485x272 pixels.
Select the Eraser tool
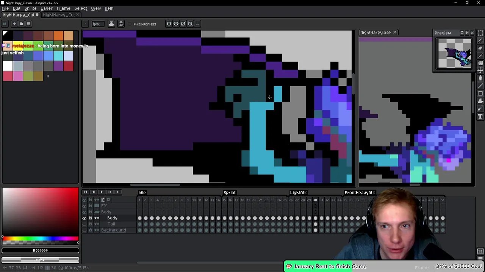point(480,48)
